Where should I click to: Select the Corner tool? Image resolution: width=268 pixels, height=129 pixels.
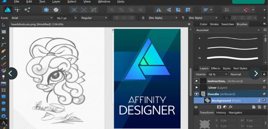pyautogui.click(x=3, y=45)
